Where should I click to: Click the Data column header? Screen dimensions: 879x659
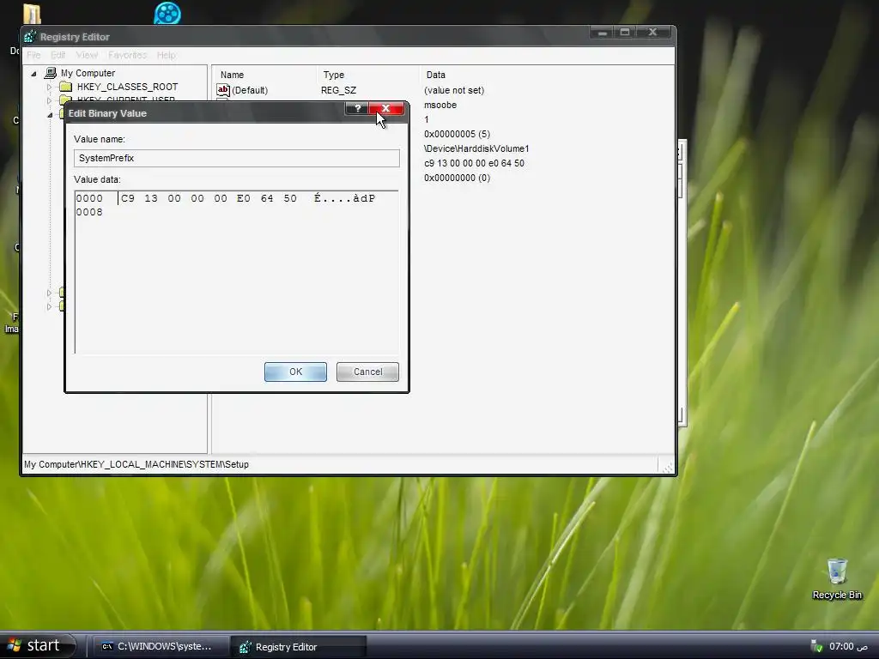(435, 75)
